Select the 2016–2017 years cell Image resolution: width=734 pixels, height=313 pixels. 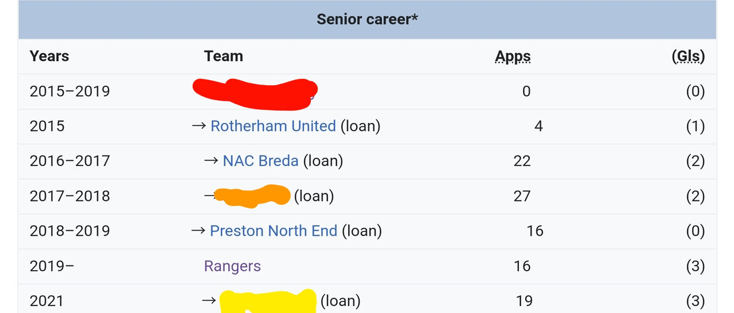69,161
